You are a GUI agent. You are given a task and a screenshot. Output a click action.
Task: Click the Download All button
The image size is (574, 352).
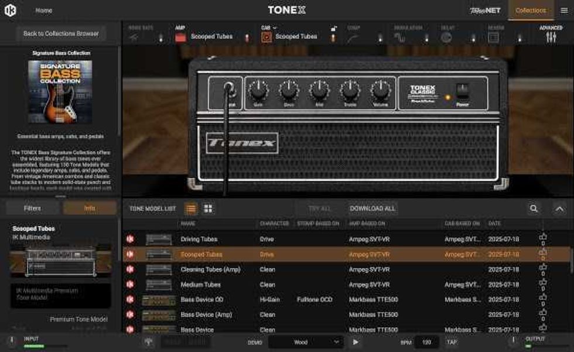[372, 209]
